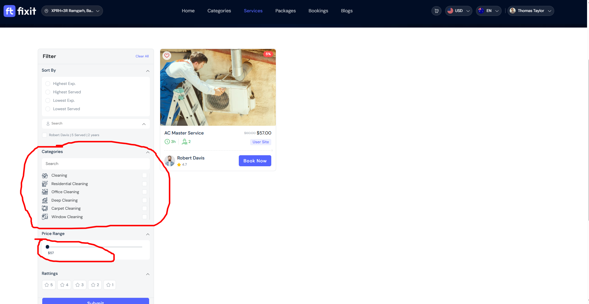589x304 pixels.
Task: Select the 1 star rating filter
Action: coord(110,285)
